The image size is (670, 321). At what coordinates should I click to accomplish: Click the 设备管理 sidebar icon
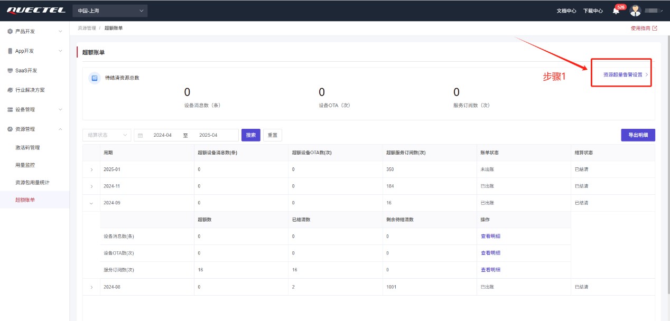click(x=10, y=110)
